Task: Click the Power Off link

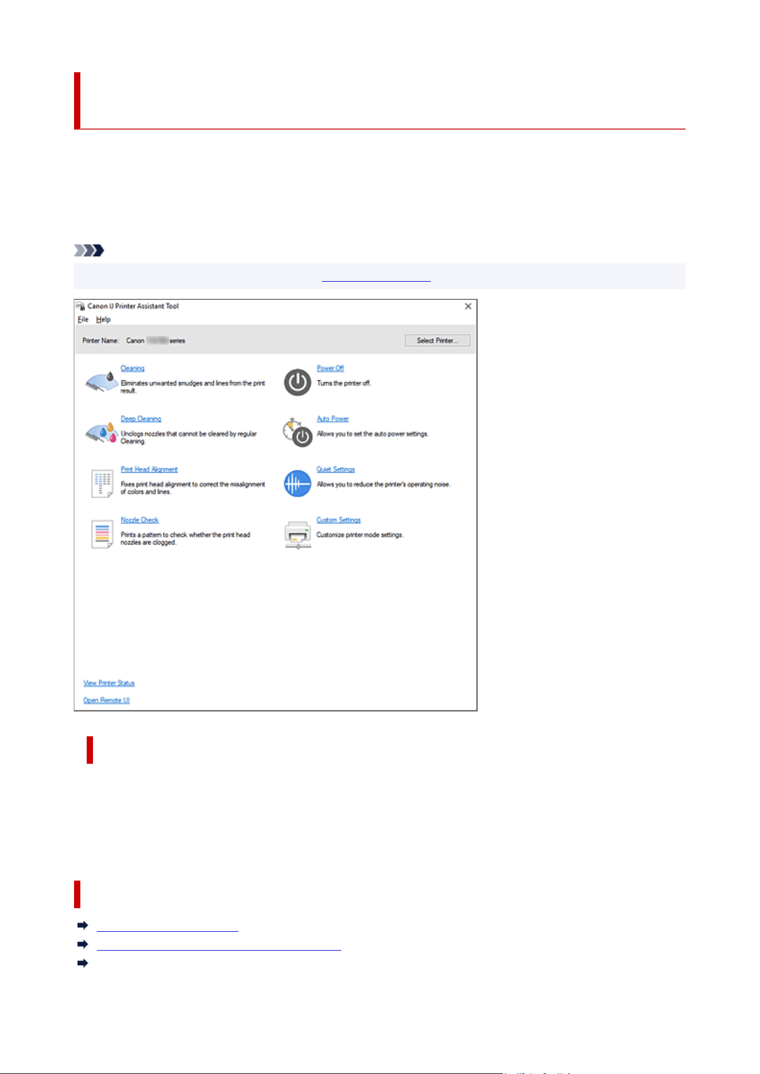Action: pyautogui.click(x=330, y=368)
